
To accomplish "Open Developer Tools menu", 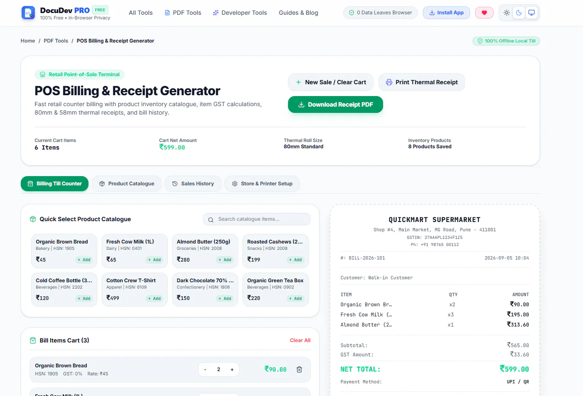I will pos(240,13).
